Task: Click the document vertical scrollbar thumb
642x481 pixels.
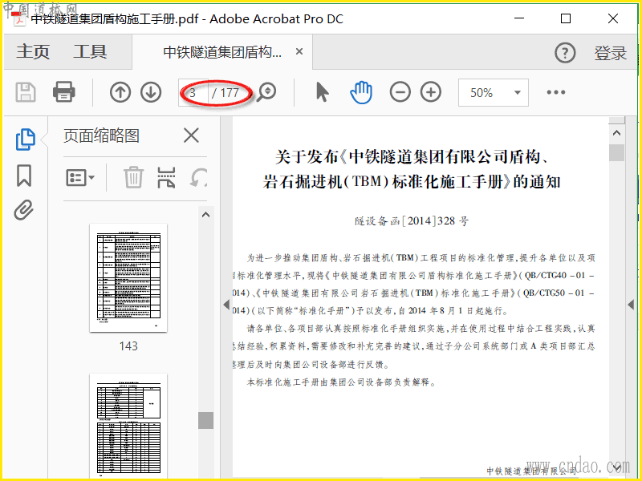Action: click(x=616, y=153)
